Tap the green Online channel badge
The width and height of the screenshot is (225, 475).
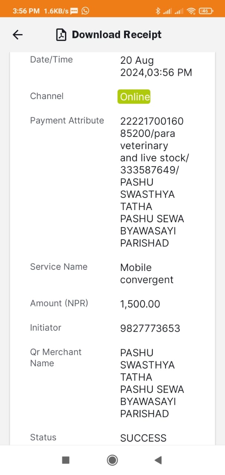pyautogui.click(x=134, y=97)
